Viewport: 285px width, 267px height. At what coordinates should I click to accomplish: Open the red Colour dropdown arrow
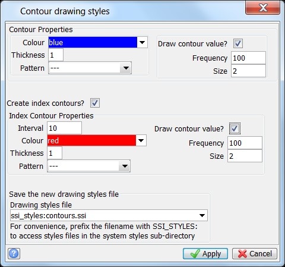click(x=141, y=140)
